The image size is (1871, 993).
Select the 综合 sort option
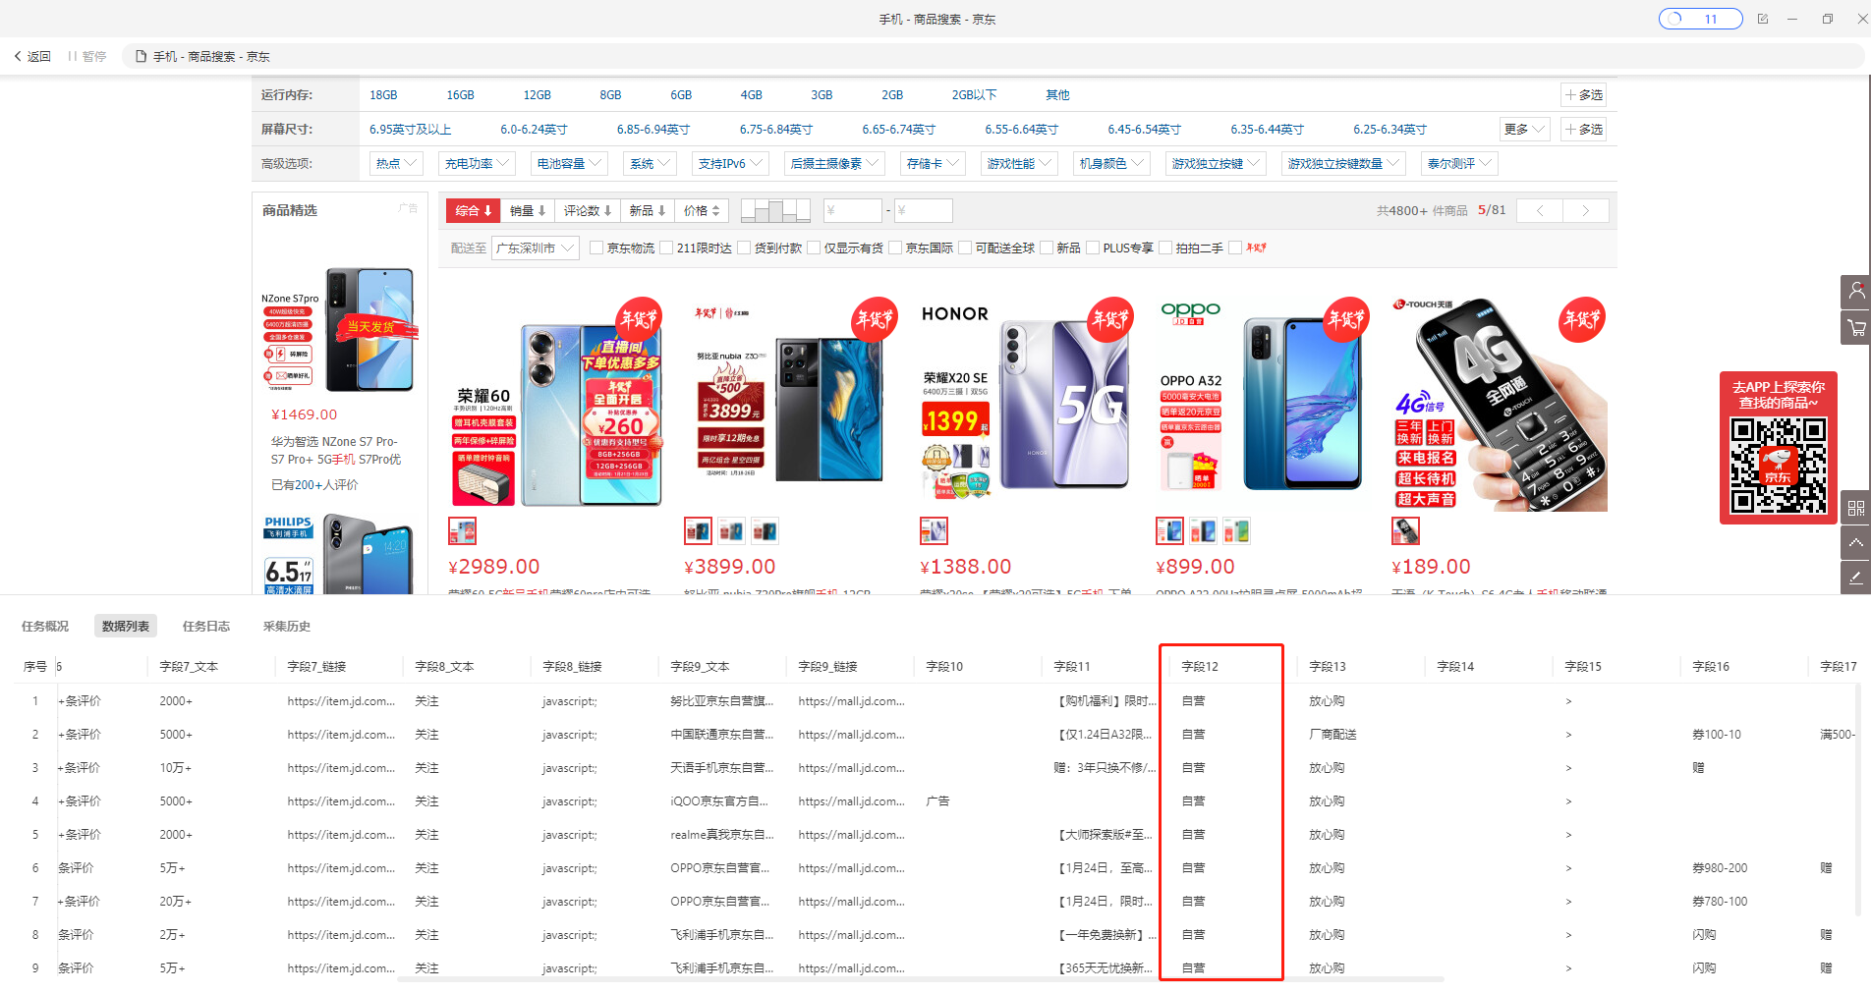click(474, 211)
